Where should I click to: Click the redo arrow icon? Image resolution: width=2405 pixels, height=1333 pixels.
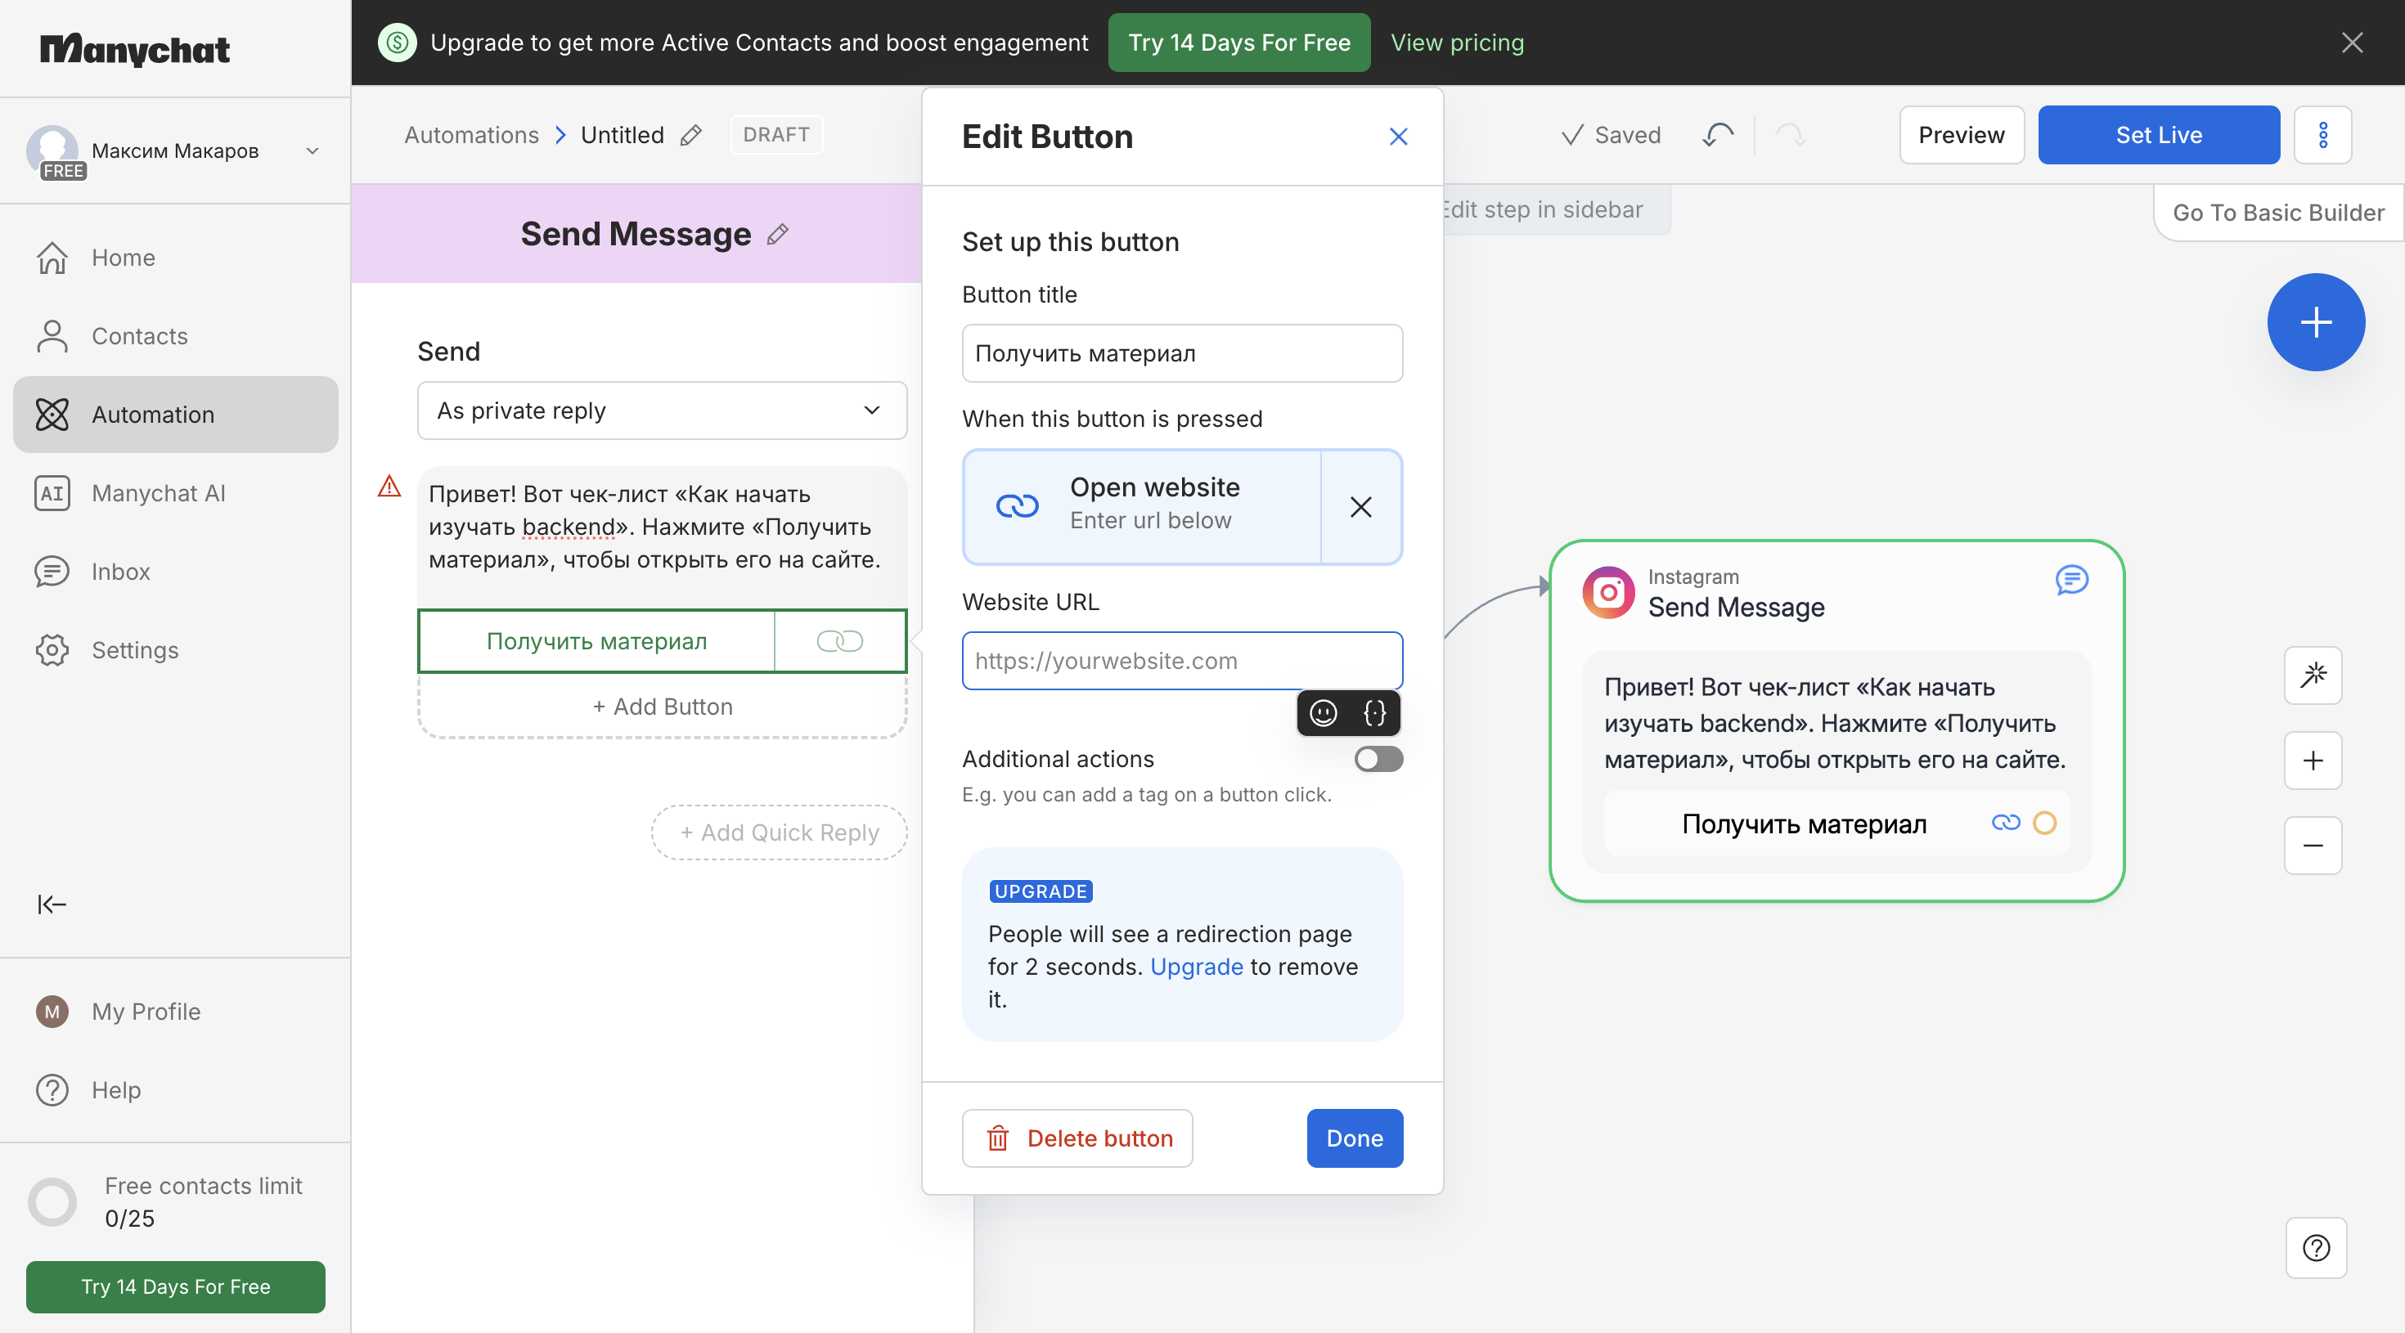(x=1790, y=134)
